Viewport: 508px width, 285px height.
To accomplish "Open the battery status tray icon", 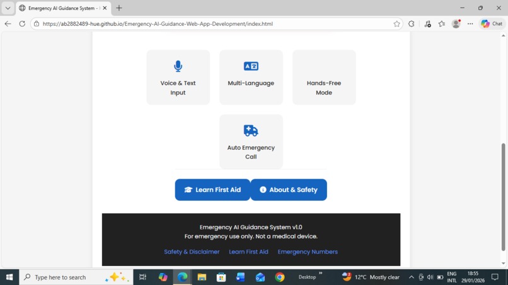I will 440,277.
